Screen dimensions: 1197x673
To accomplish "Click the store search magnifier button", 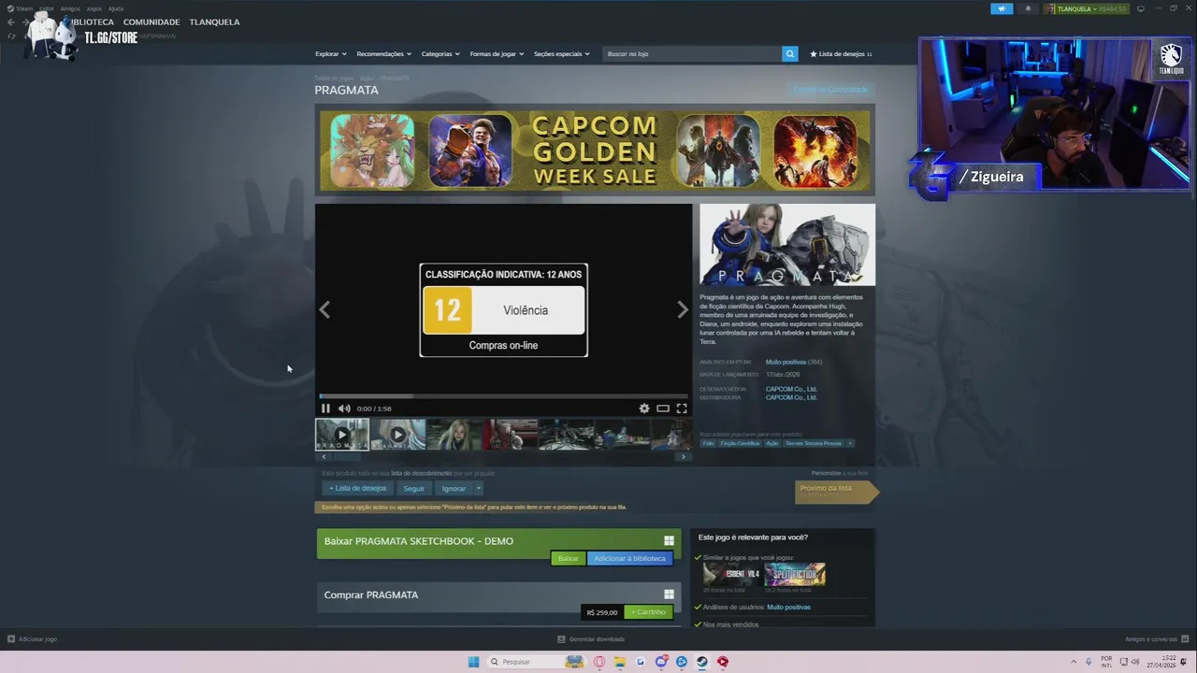I will click(x=790, y=54).
